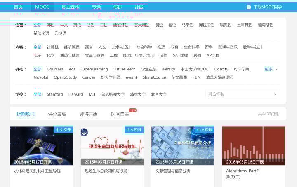
Task: Filter content by 社会科学
Action: coord(144,47)
